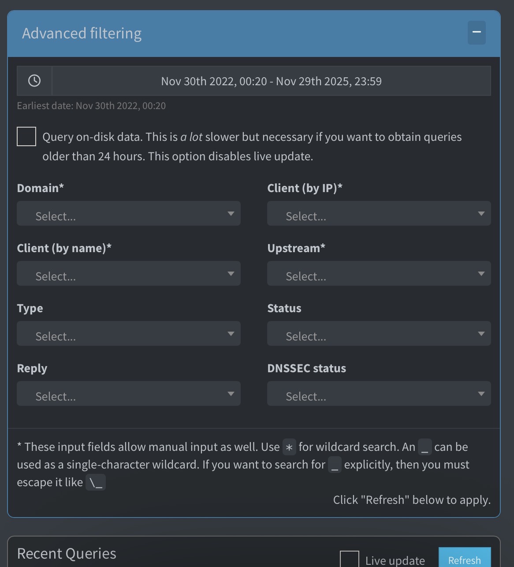Open the DNSSEC status dropdown arrow
This screenshot has width=514, height=567.
[x=481, y=393]
